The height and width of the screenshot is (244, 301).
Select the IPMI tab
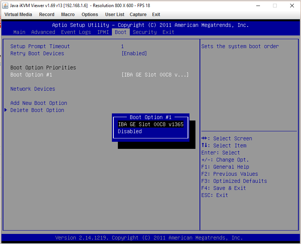click(103, 32)
